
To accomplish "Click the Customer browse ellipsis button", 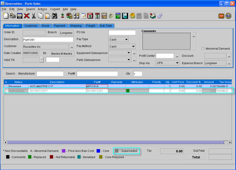I will pos(72,47).
